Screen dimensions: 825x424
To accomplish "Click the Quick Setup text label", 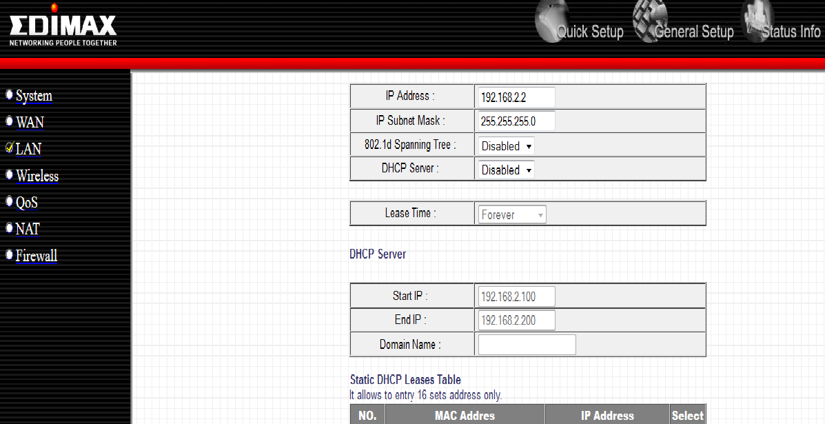I will coord(590,32).
